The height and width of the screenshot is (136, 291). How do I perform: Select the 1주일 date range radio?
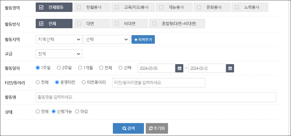(x=38, y=68)
